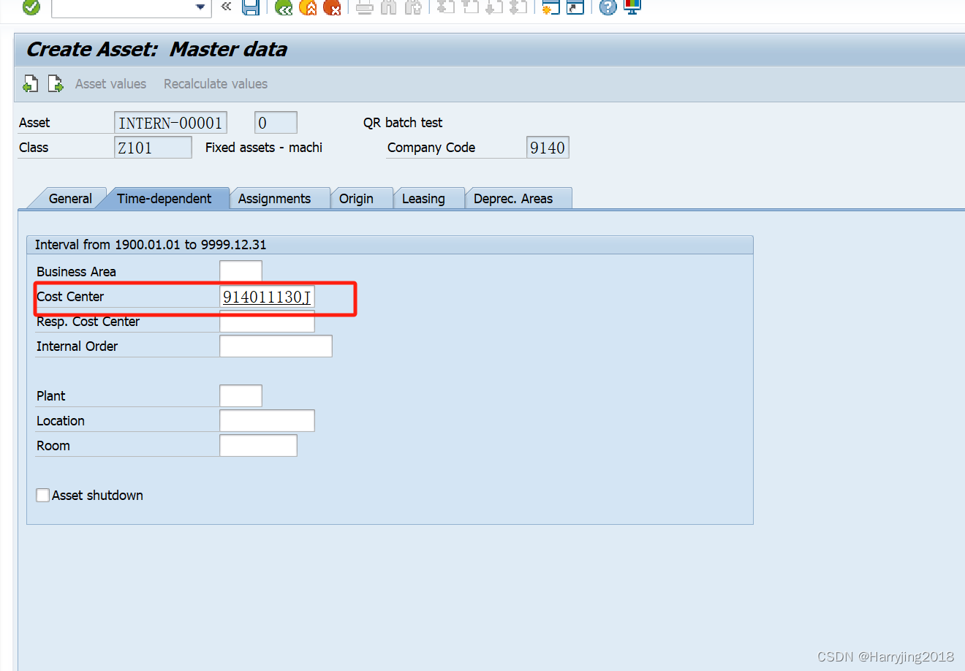Click the Company Code field 9140
Image resolution: width=965 pixels, height=671 pixels.
(548, 148)
